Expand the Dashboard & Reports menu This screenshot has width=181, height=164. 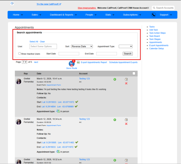(63, 15)
